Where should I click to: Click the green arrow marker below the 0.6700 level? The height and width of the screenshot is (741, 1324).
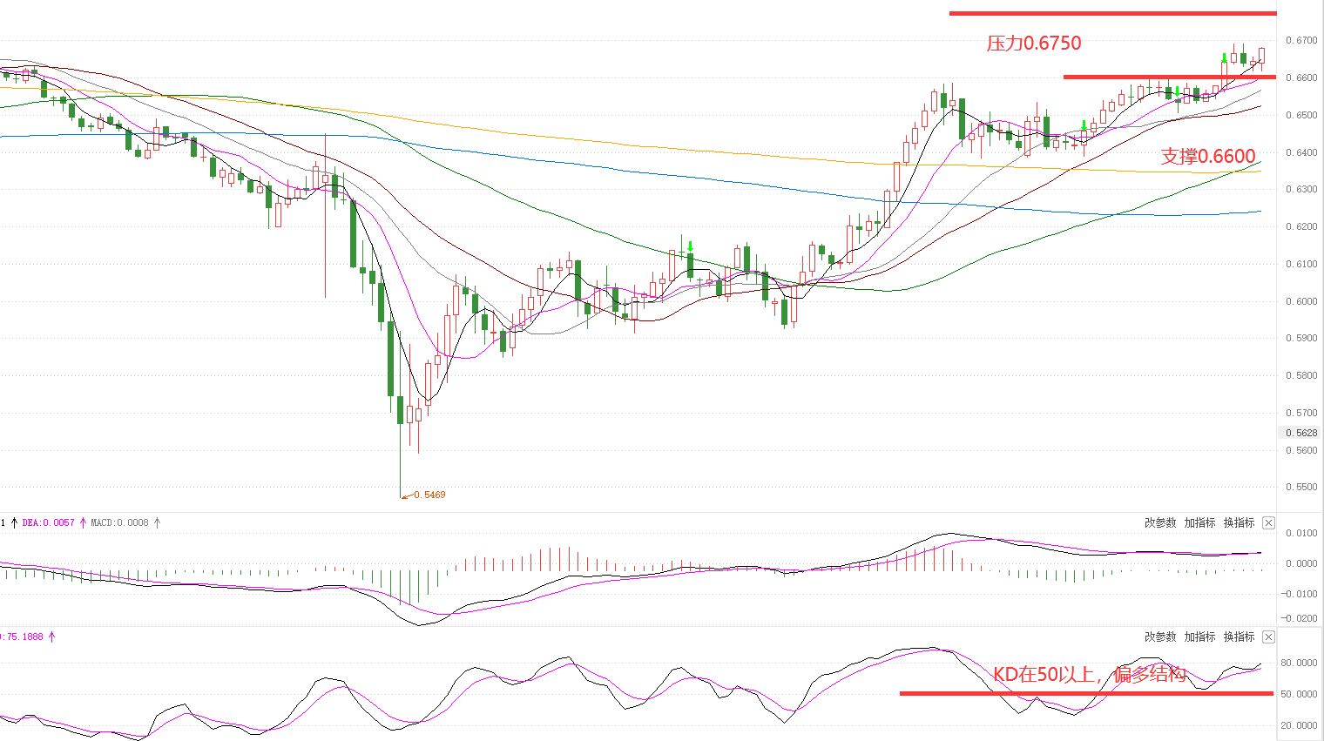click(1224, 57)
